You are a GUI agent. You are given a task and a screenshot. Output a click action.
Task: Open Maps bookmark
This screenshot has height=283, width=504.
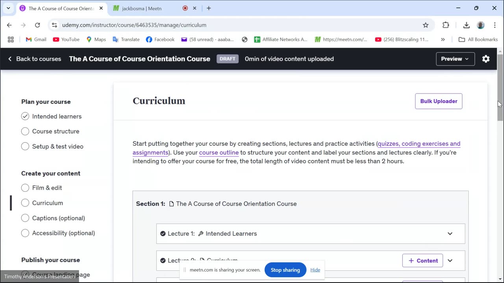pyautogui.click(x=96, y=39)
